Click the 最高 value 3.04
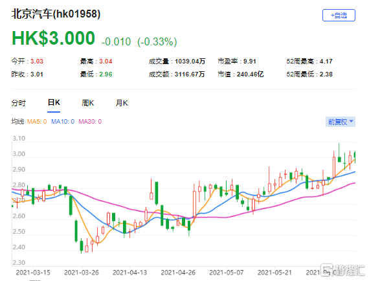This screenshot has width=369, height=281. [x=106, y=62]
